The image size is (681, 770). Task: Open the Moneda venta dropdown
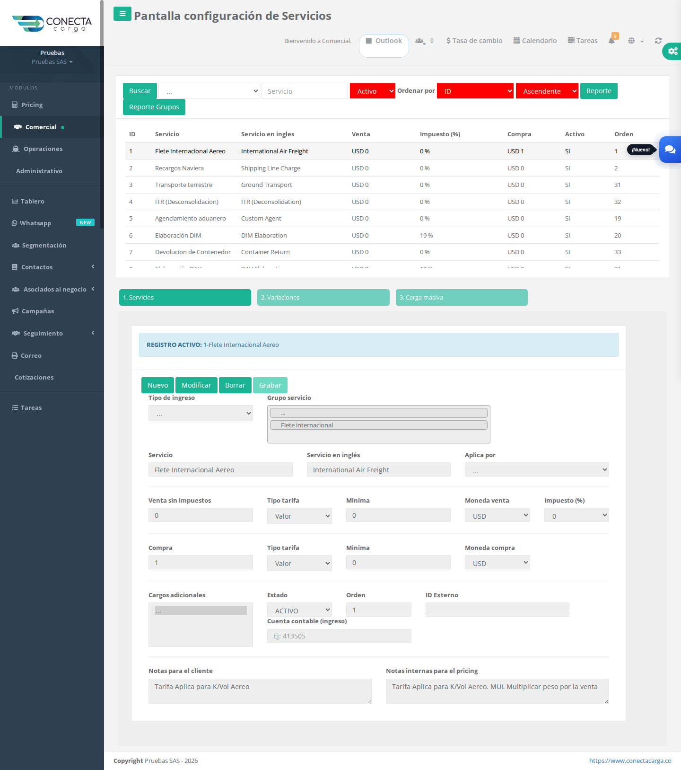click(x=498, y=515)
